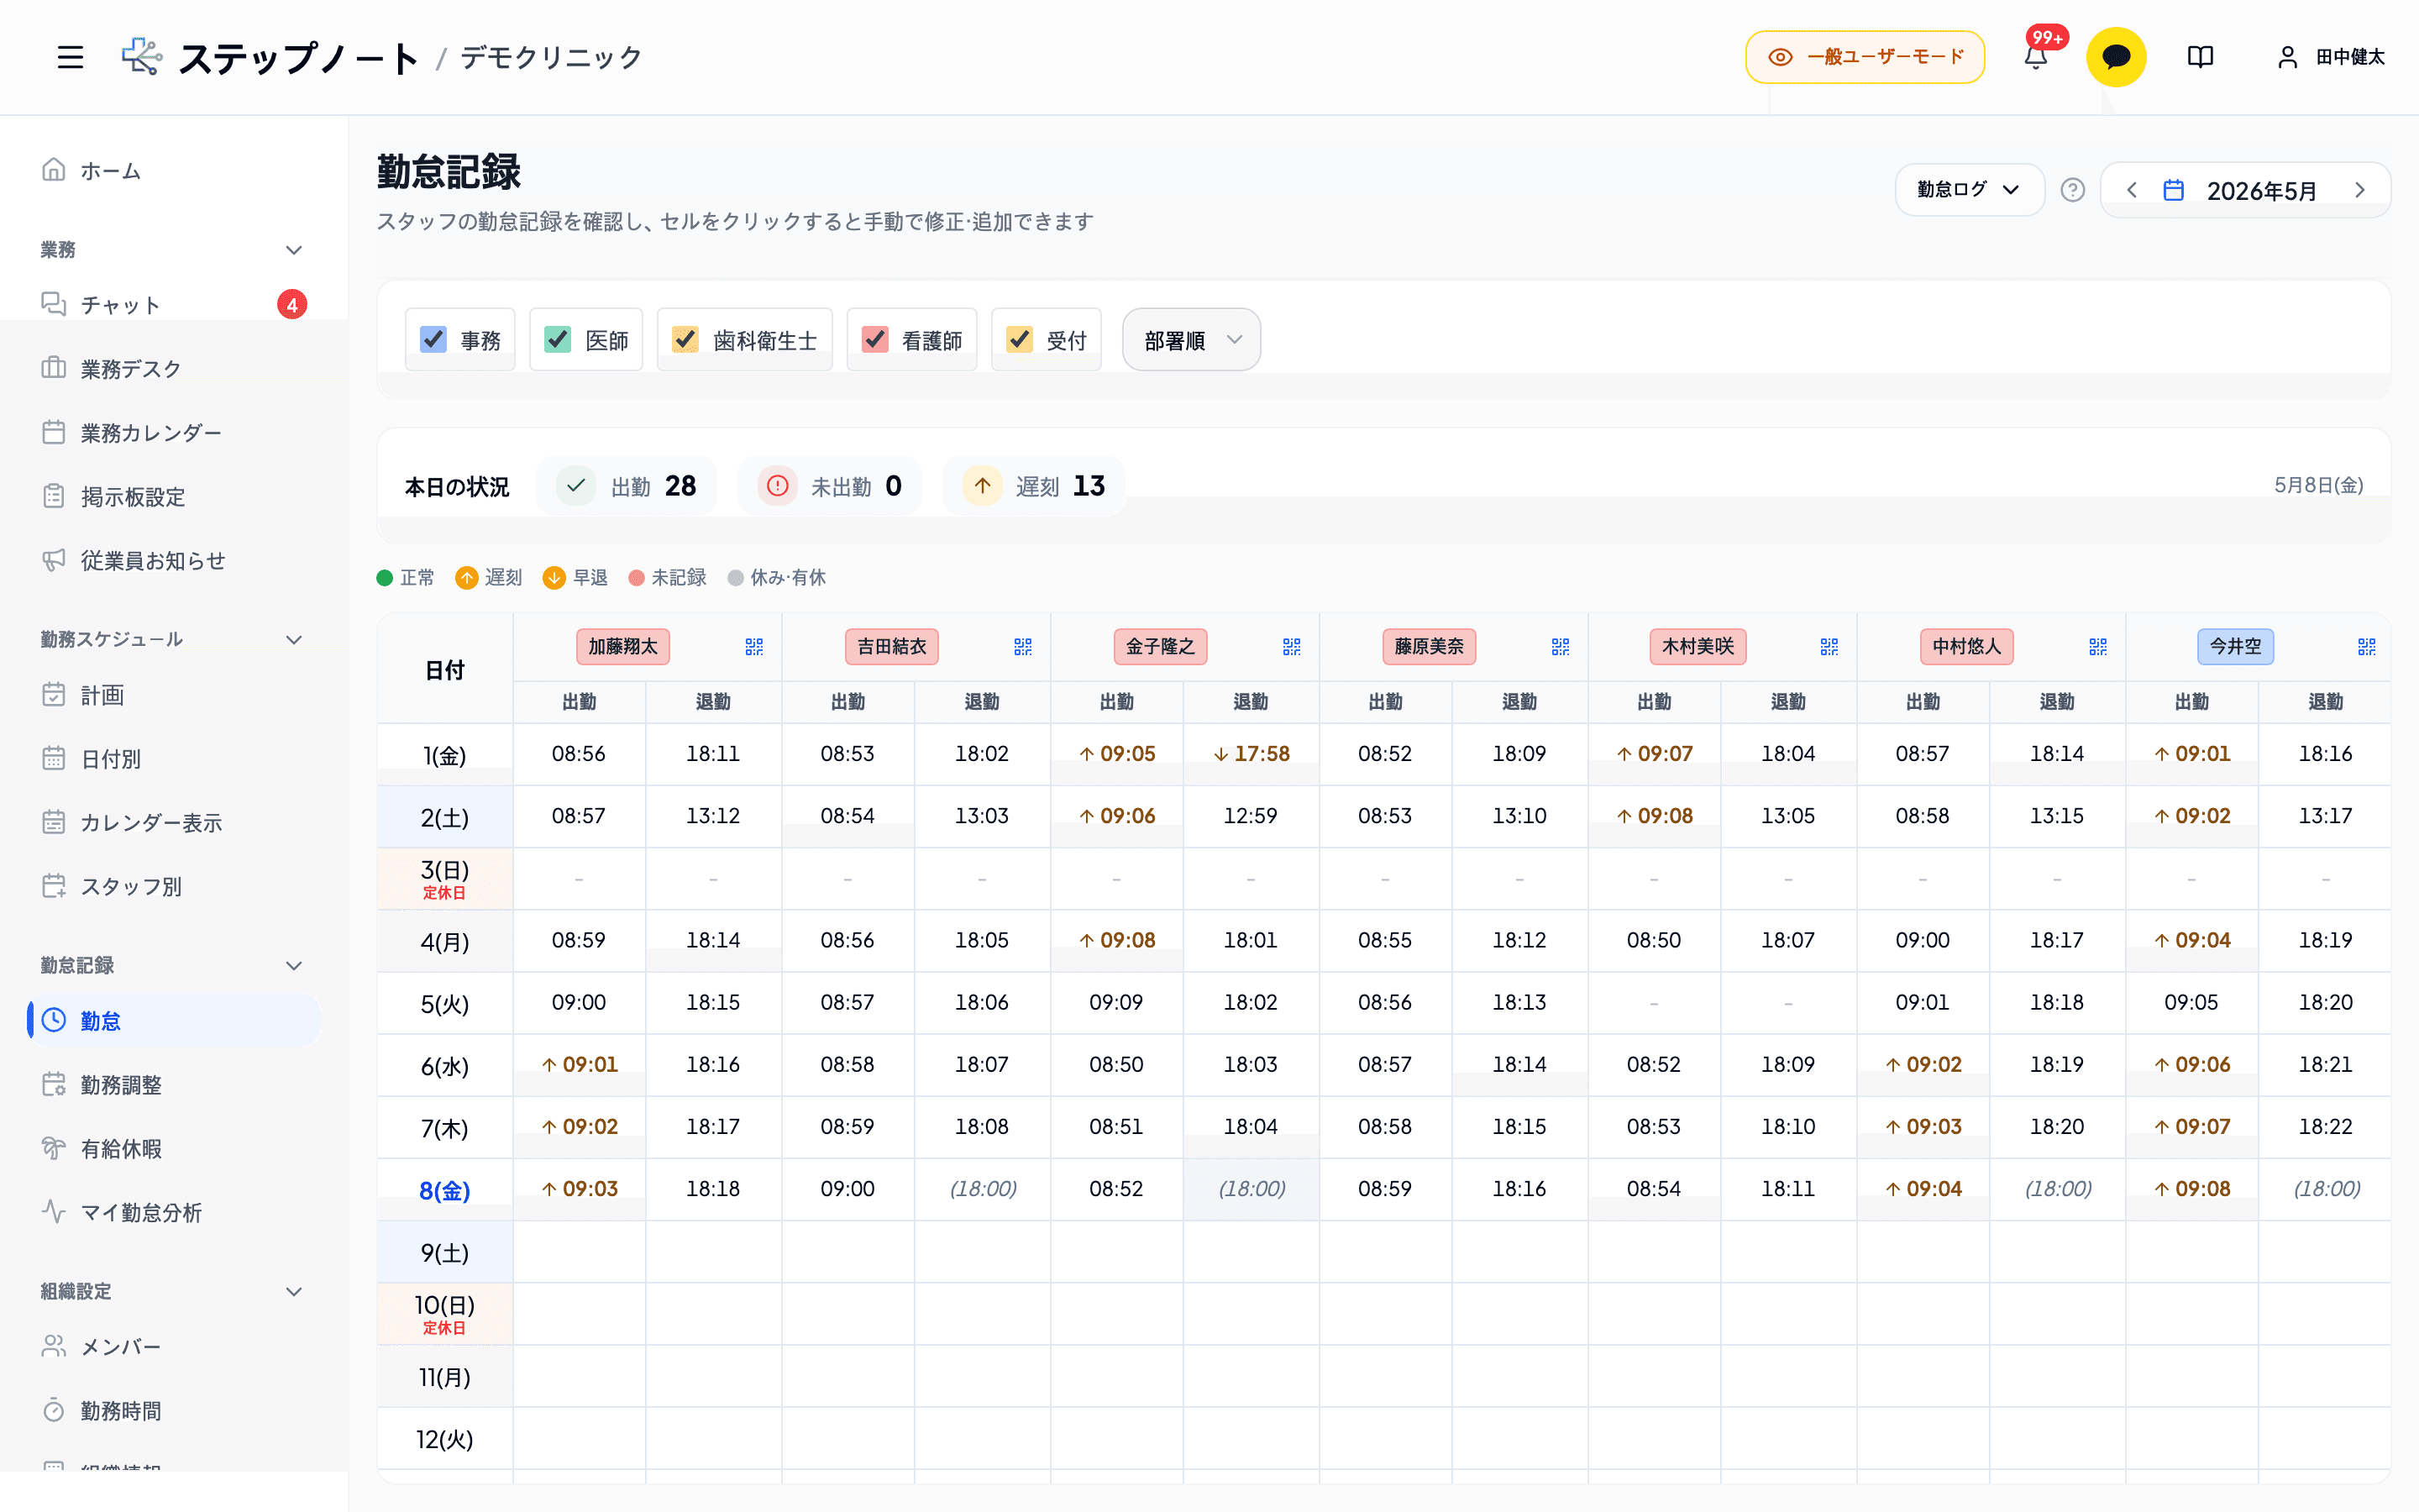2419x1512 pixels.
Task: Edit 吉田結衣 (18:00) cell on 8(金)
Action: (983, 1189)
